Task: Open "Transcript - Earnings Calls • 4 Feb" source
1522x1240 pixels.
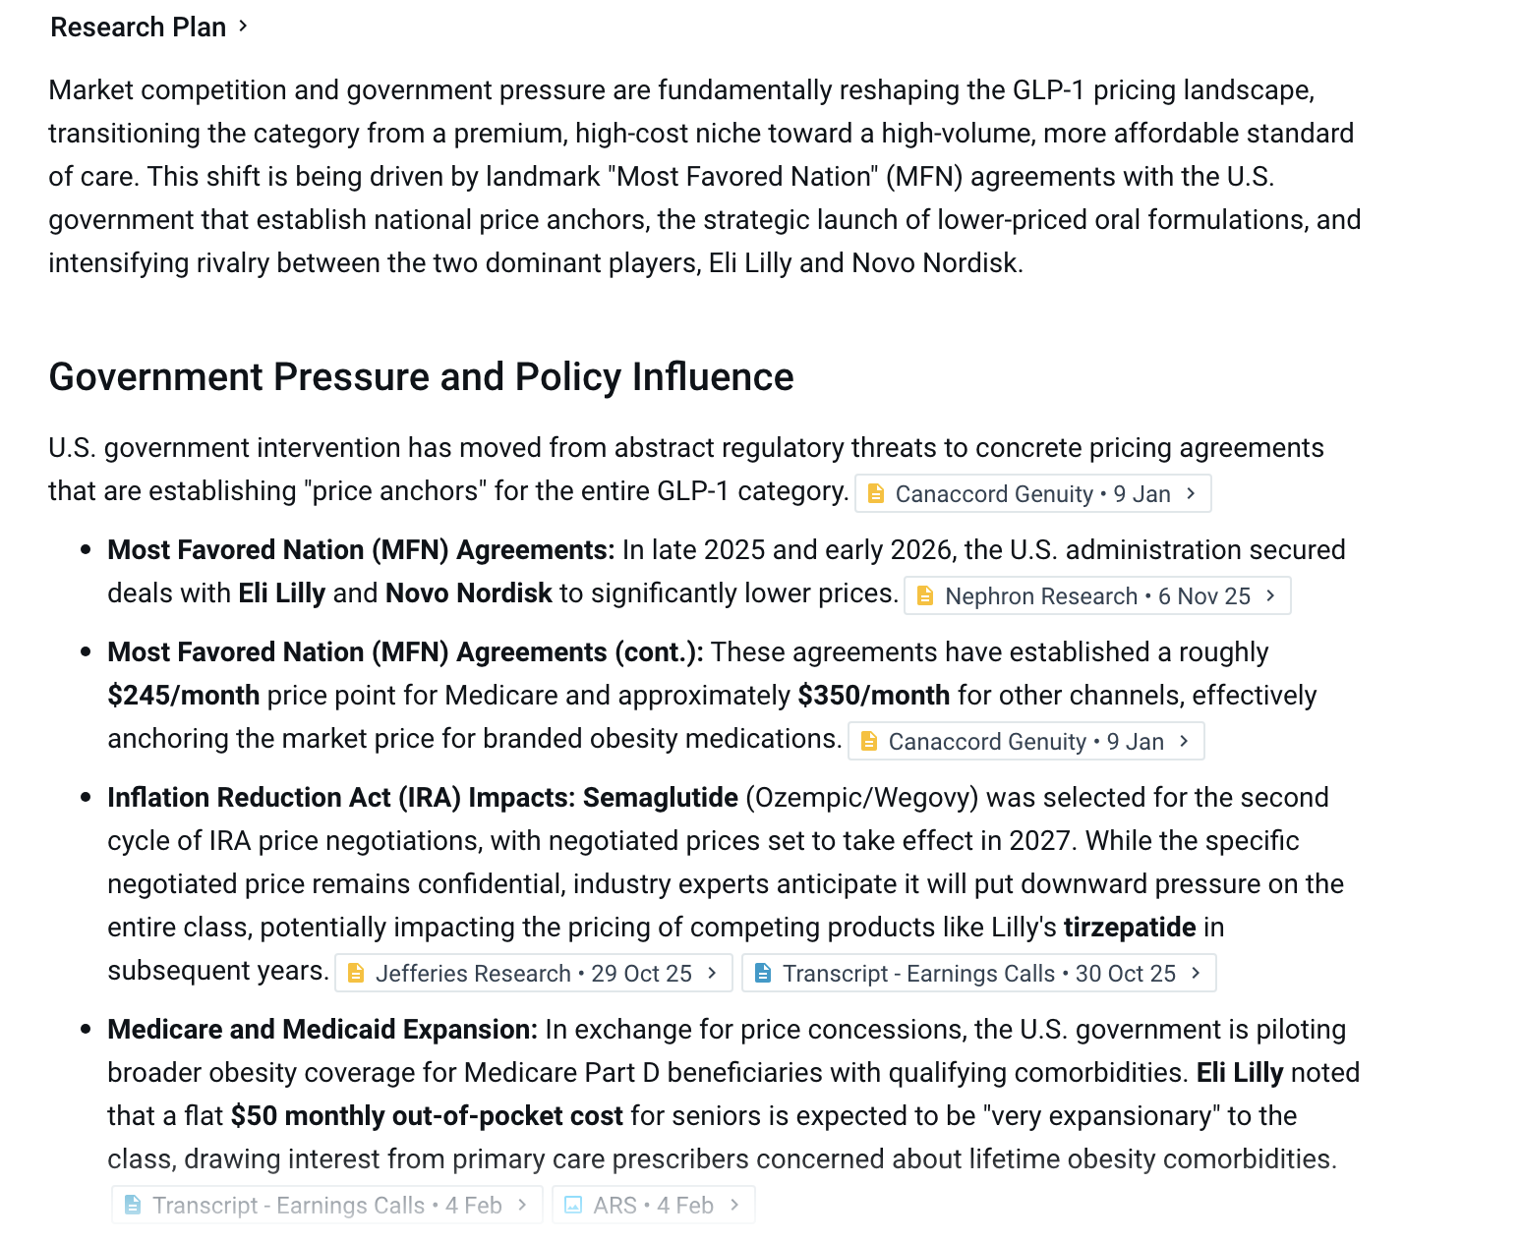Action: click(x=326, y=1206)
